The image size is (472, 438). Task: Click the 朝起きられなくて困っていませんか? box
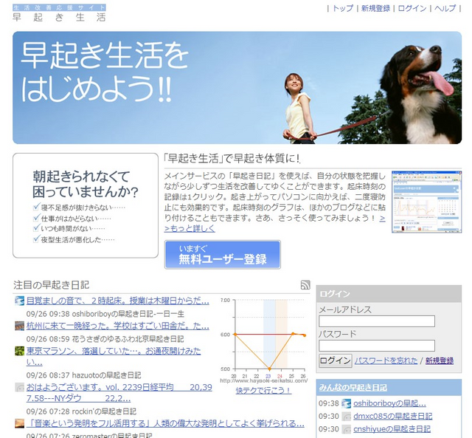[x=86, y=205]
